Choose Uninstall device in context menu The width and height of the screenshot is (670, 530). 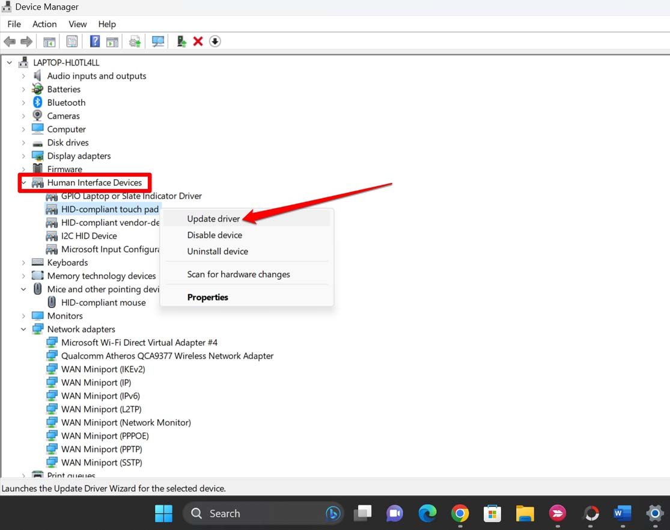point(246,251)
